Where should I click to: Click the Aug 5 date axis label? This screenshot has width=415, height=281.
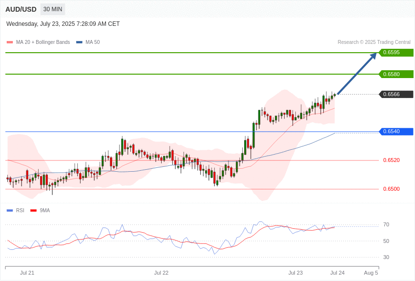tap(371, 273)
